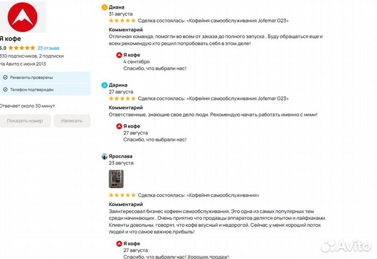Click seller icon in reply to Ярослава
Viewport: 377px width, 259px height.
click(119, 244)
